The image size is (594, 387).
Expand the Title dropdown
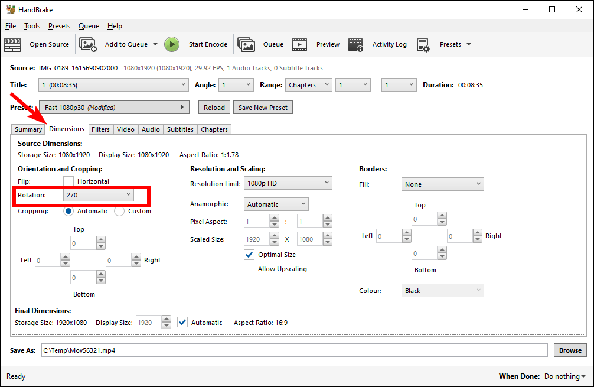click(x=113, y=85)
